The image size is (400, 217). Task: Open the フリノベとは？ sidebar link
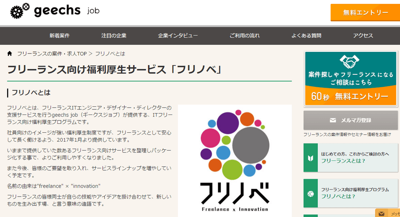[x=351, y=193]
